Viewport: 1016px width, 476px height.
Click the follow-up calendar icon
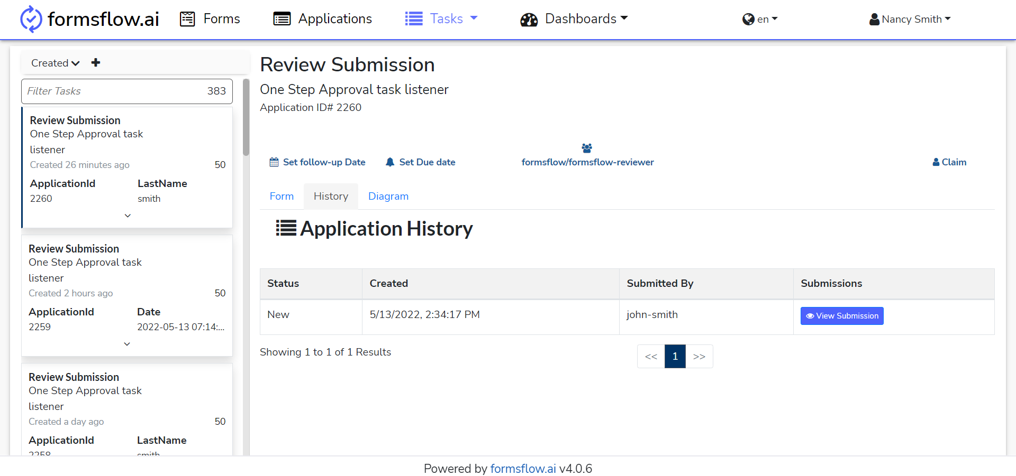click(x=274, y=162)
